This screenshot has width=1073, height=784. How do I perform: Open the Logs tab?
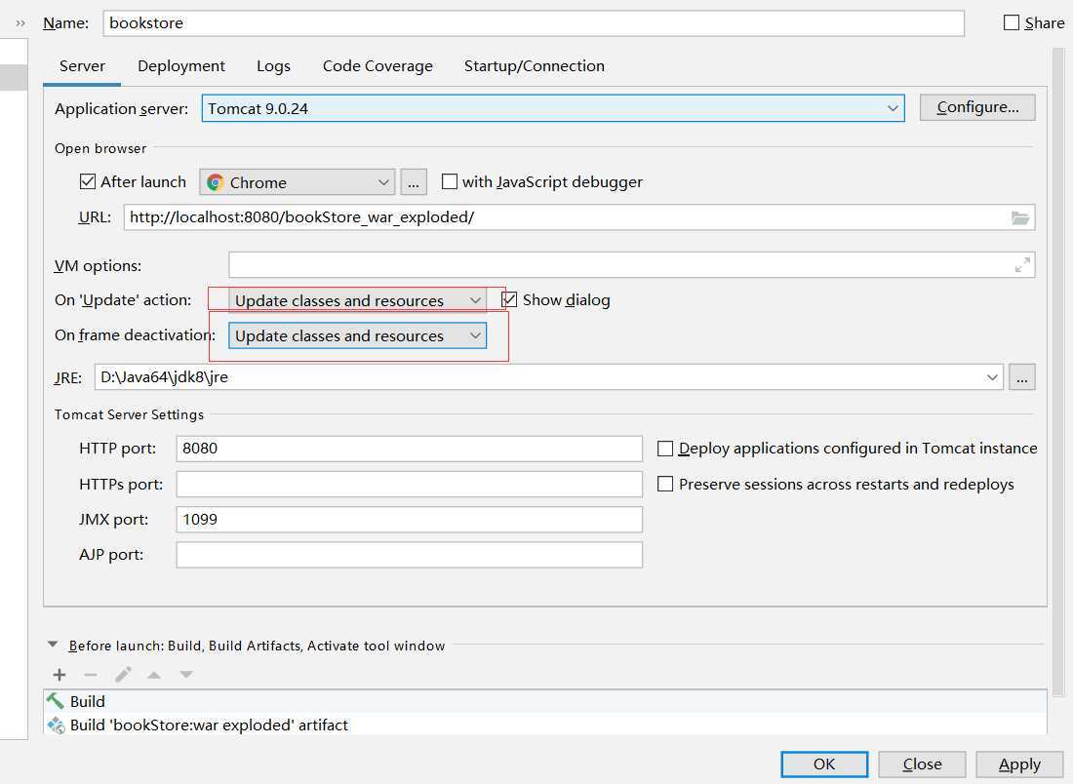click(274, 65)
